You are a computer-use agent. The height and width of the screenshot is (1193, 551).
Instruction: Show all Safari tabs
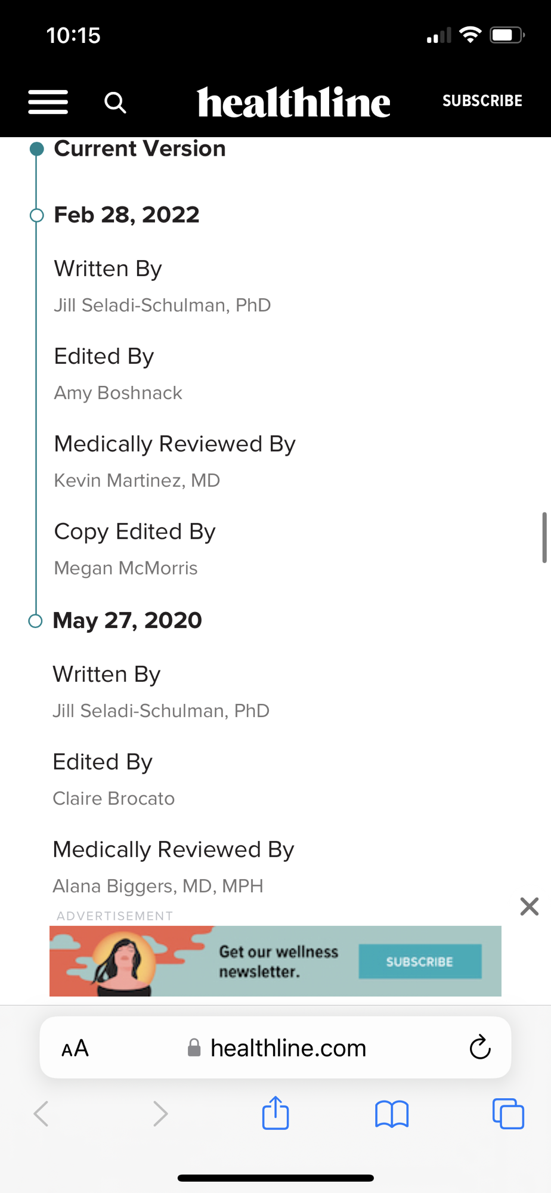tap(508, 1114)
